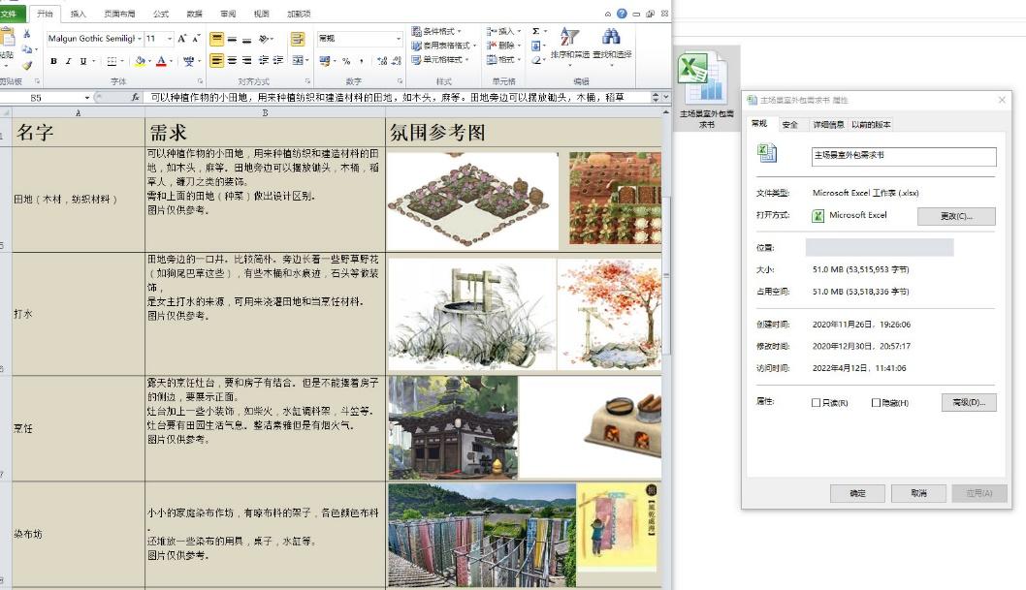Switch to the 插入 ribbon tab
This screenshot has width=1026, height=590.
pyautogui.click(x=78, y=14)
